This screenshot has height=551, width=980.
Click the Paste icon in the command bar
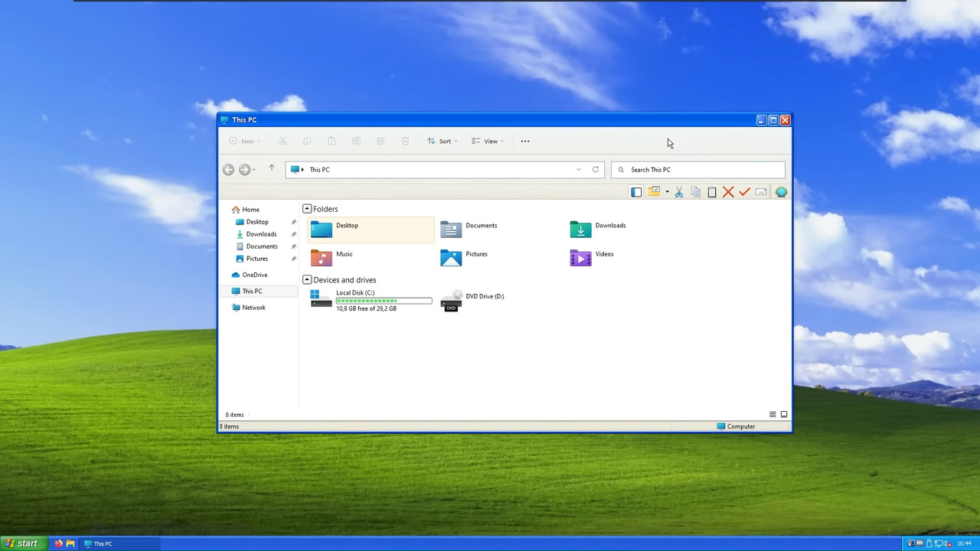point(332,141)
